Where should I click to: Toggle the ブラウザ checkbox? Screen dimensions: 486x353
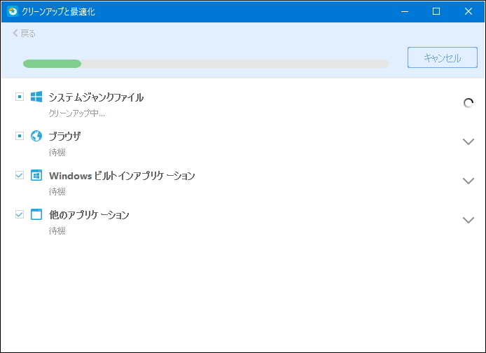pos(20,136)
